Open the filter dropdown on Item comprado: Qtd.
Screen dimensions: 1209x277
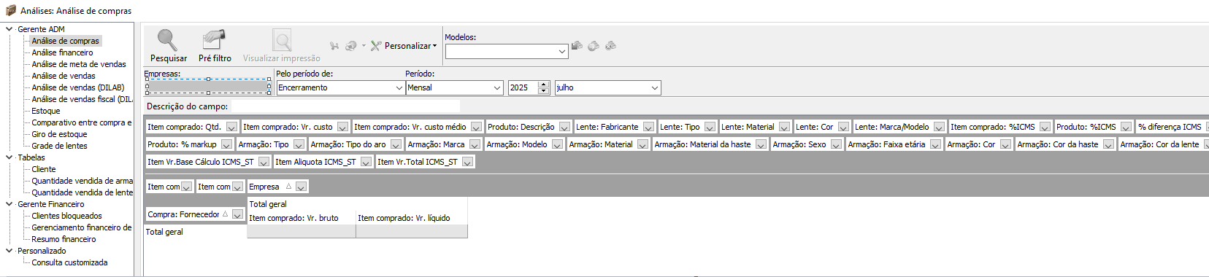231,127
